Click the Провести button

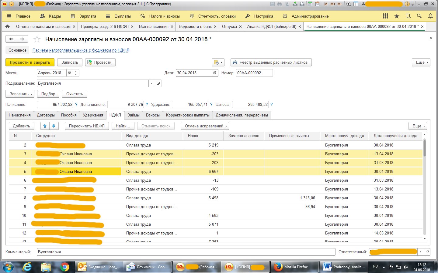click(100, 62)
